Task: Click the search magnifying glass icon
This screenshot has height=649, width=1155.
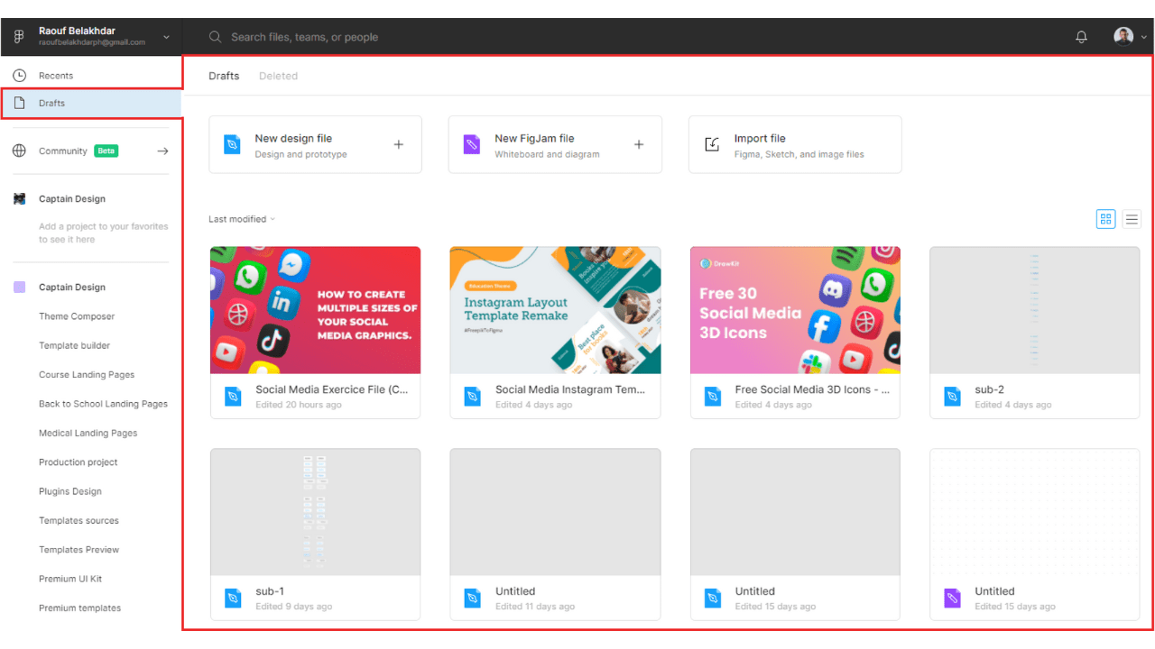Action: tap(215, 36)
